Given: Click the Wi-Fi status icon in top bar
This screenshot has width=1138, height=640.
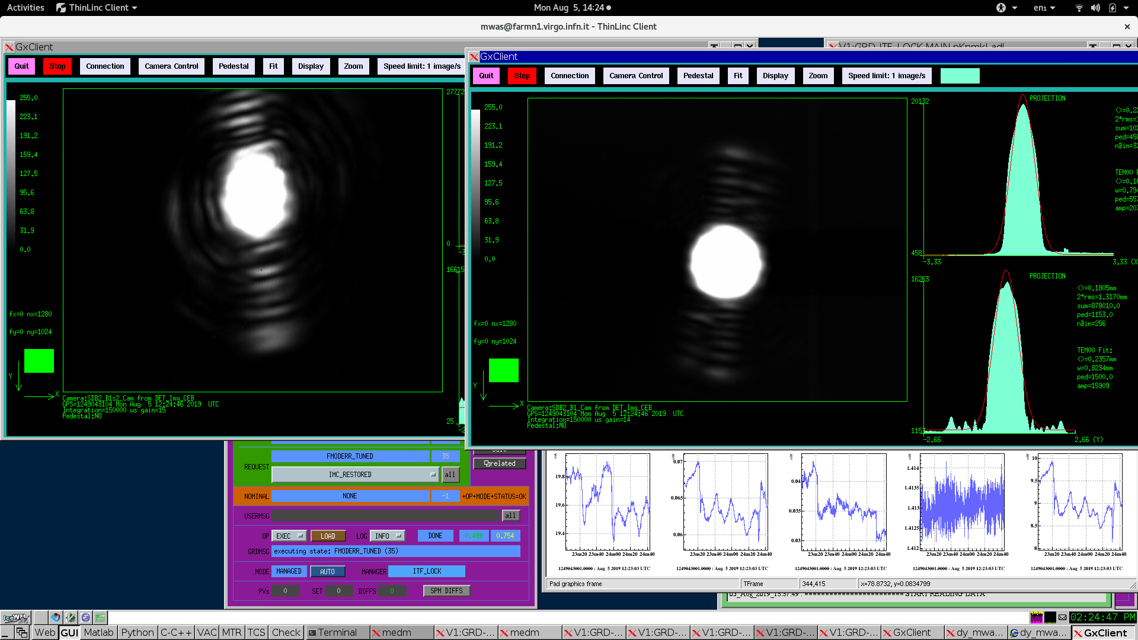Looking at the screenshot, I should (1079, 8).
